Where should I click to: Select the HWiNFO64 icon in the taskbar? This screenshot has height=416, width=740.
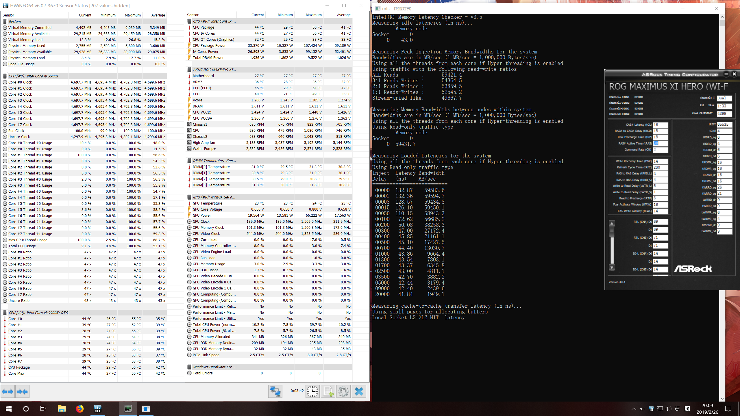(x=128, y=409)
